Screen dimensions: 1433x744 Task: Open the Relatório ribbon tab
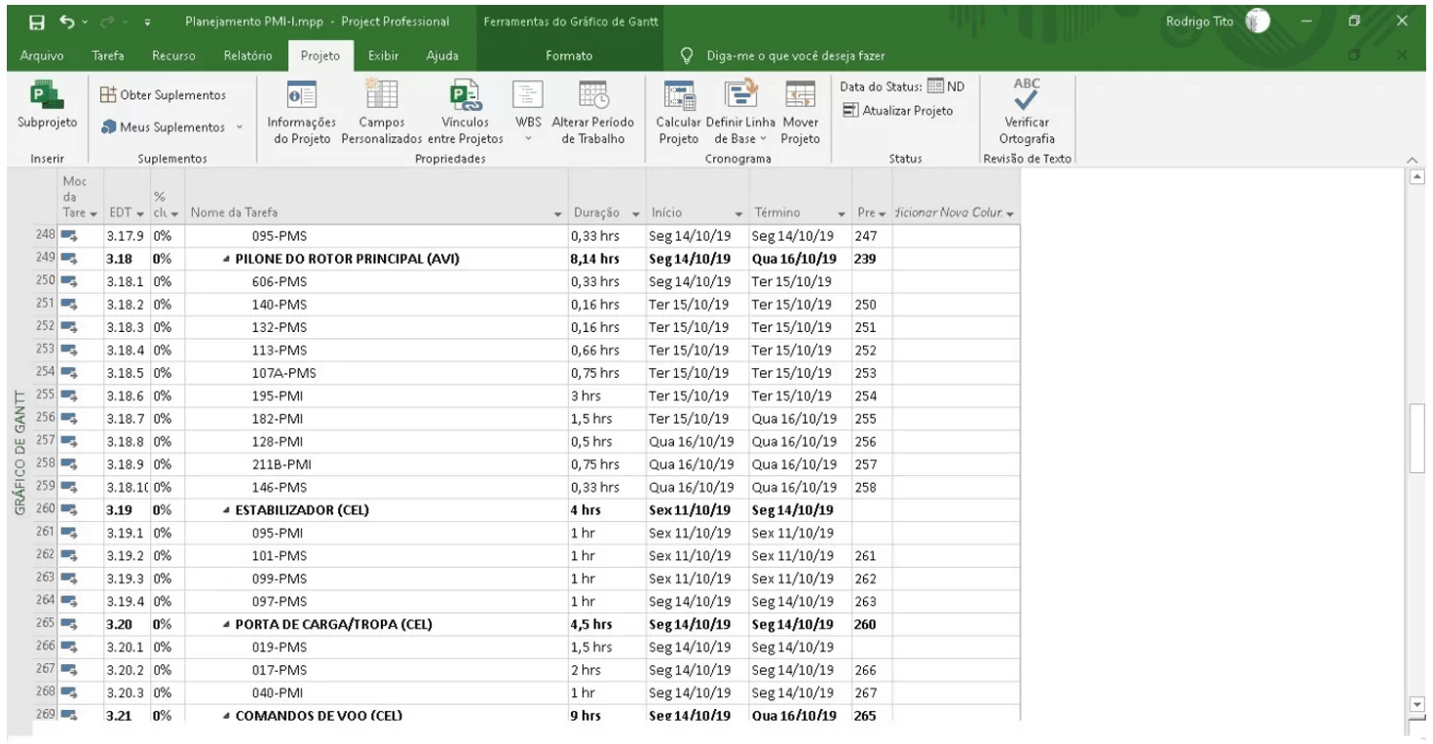(247, 56)
